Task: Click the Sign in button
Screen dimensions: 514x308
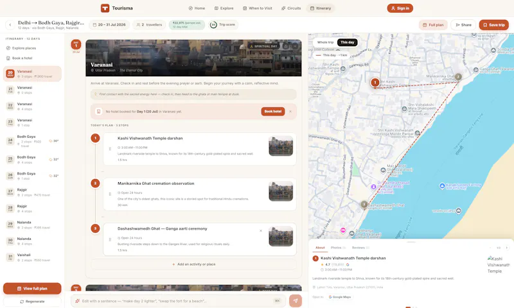Action: [x=400, y=8]
